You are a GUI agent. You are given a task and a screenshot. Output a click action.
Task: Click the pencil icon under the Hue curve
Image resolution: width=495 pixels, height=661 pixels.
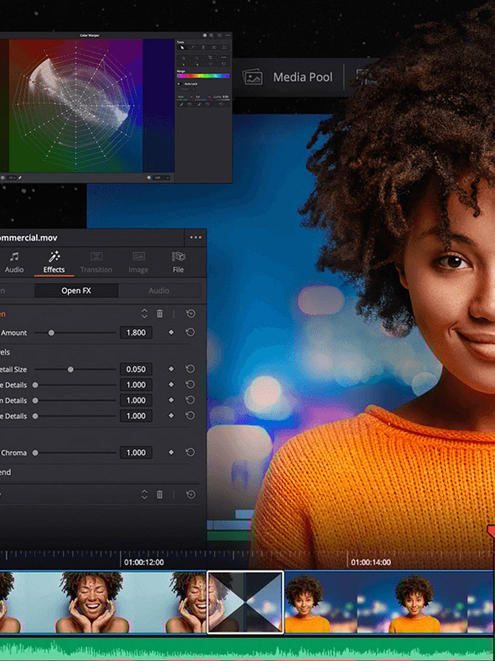(x=181, y=104)
